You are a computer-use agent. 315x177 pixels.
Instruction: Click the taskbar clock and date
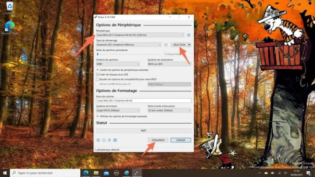click(x=297, y=173)
